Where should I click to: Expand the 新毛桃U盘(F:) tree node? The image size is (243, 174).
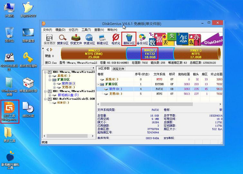coord(50,95)
